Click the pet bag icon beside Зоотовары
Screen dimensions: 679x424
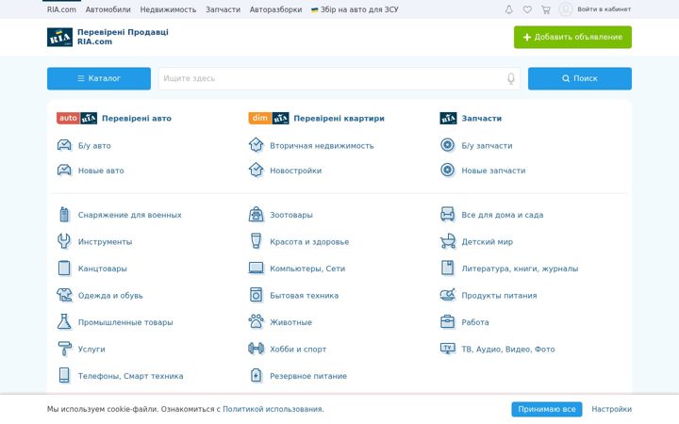click(256, 214)
